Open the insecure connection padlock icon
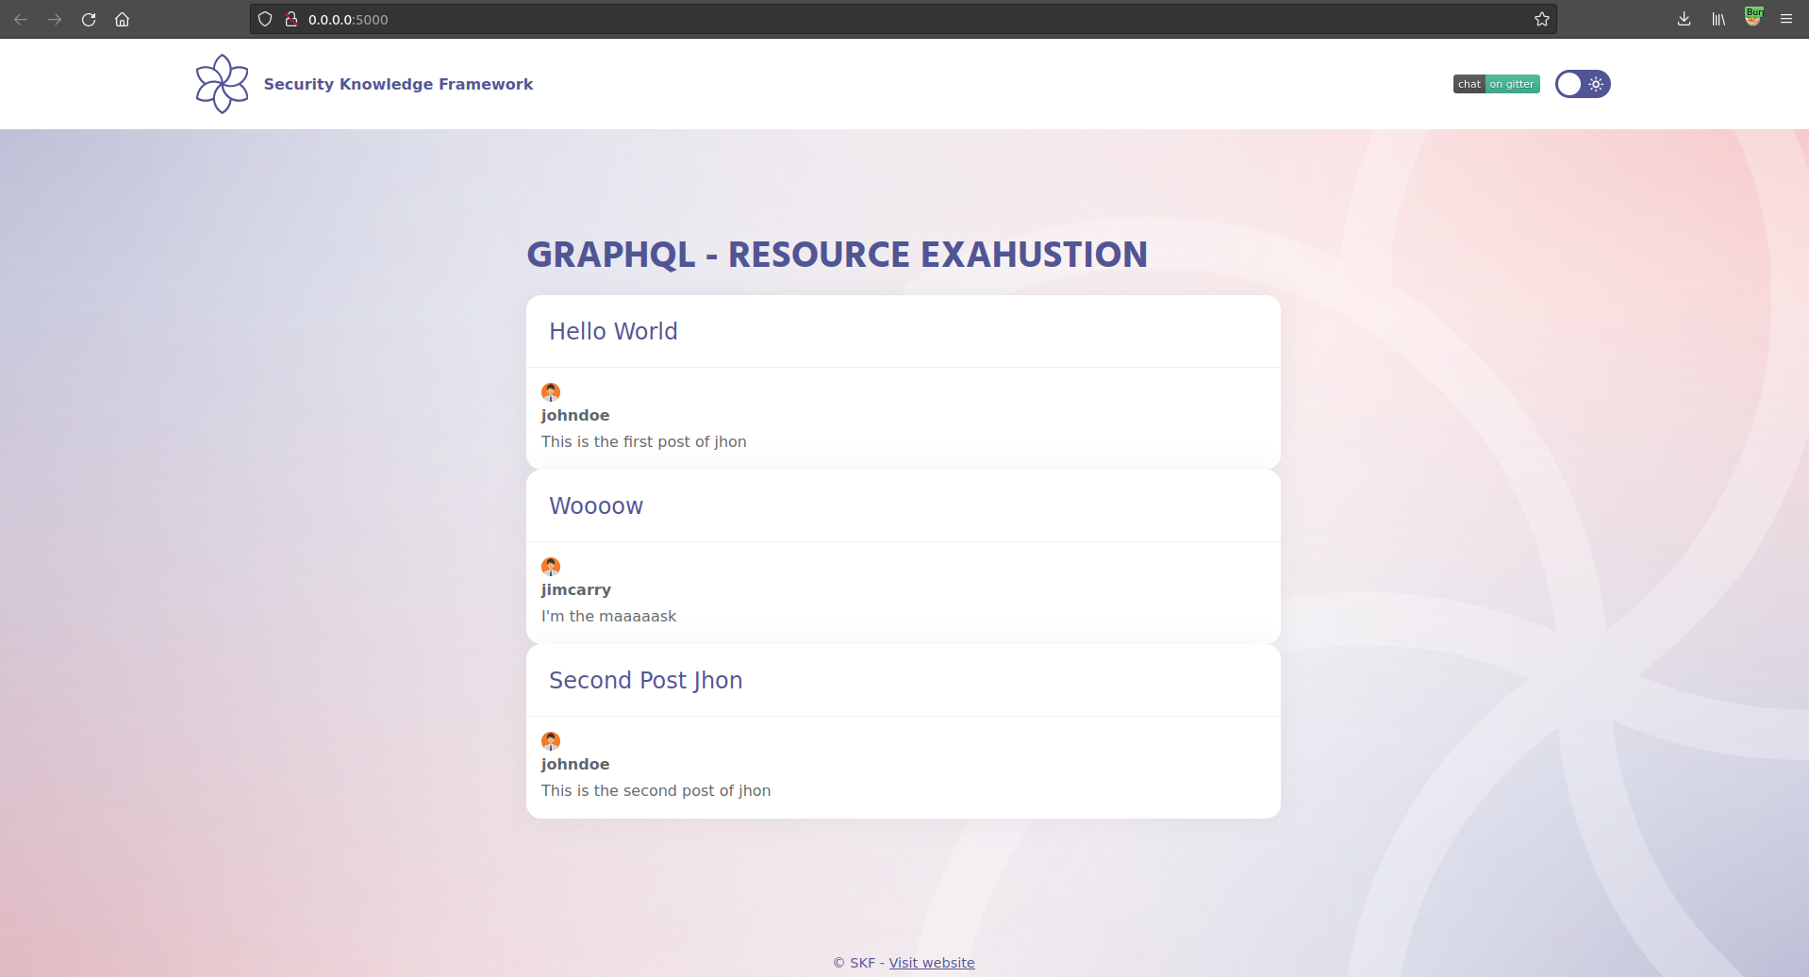 [x=291, y=19]
